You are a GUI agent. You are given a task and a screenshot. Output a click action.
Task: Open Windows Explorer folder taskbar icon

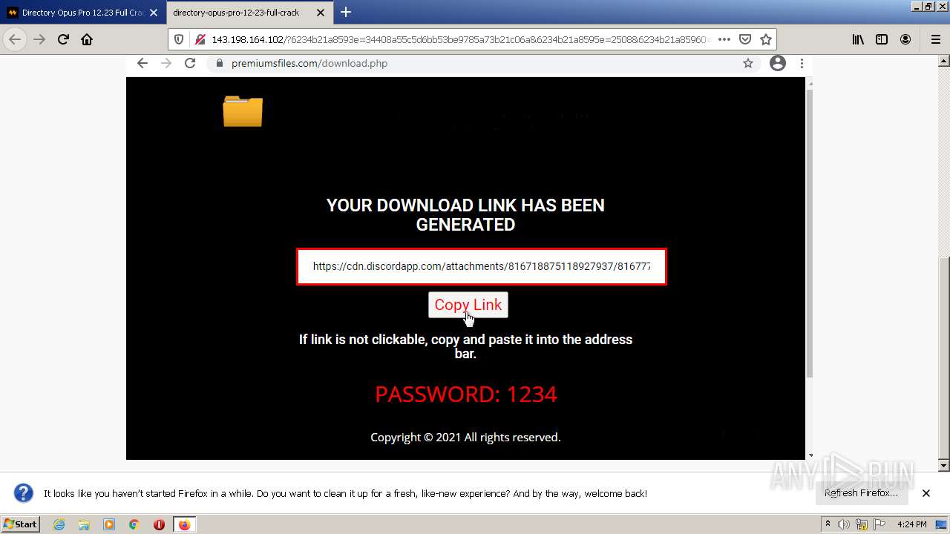tap(84, 524)
